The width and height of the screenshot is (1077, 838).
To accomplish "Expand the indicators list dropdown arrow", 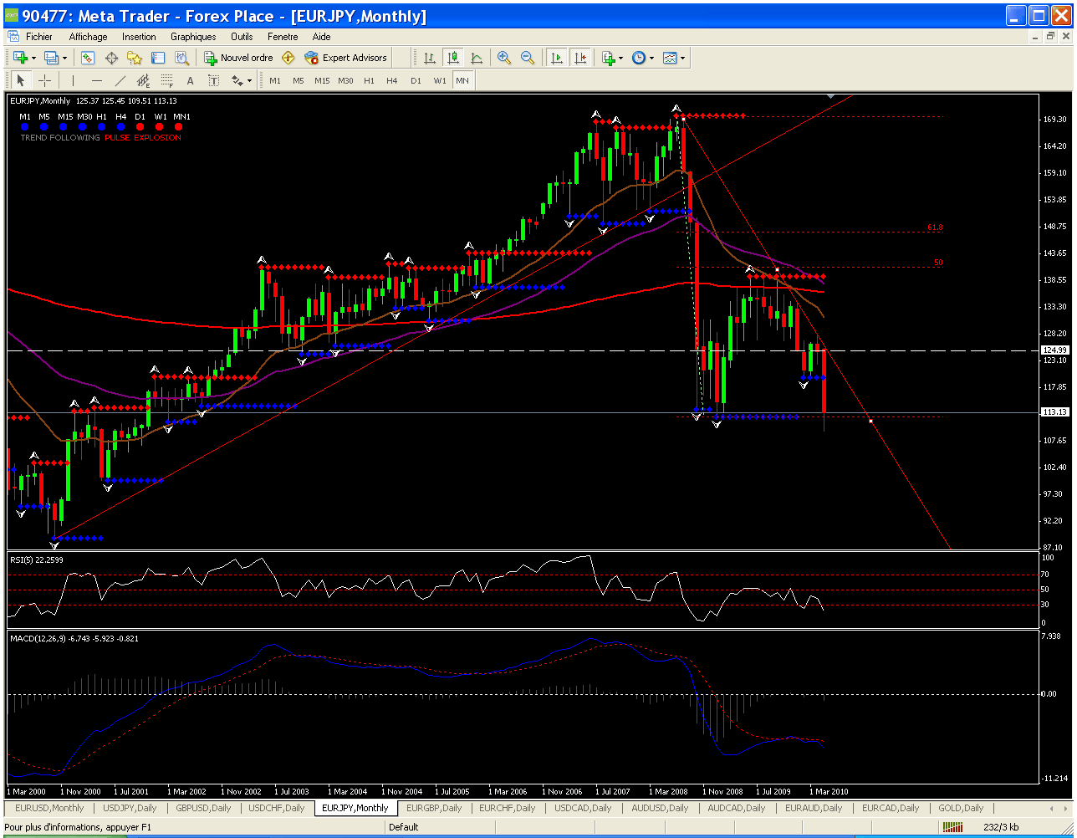I will [620, 59].
